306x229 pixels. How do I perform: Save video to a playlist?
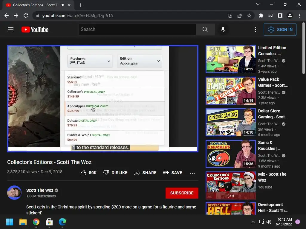tap(173, 173)
